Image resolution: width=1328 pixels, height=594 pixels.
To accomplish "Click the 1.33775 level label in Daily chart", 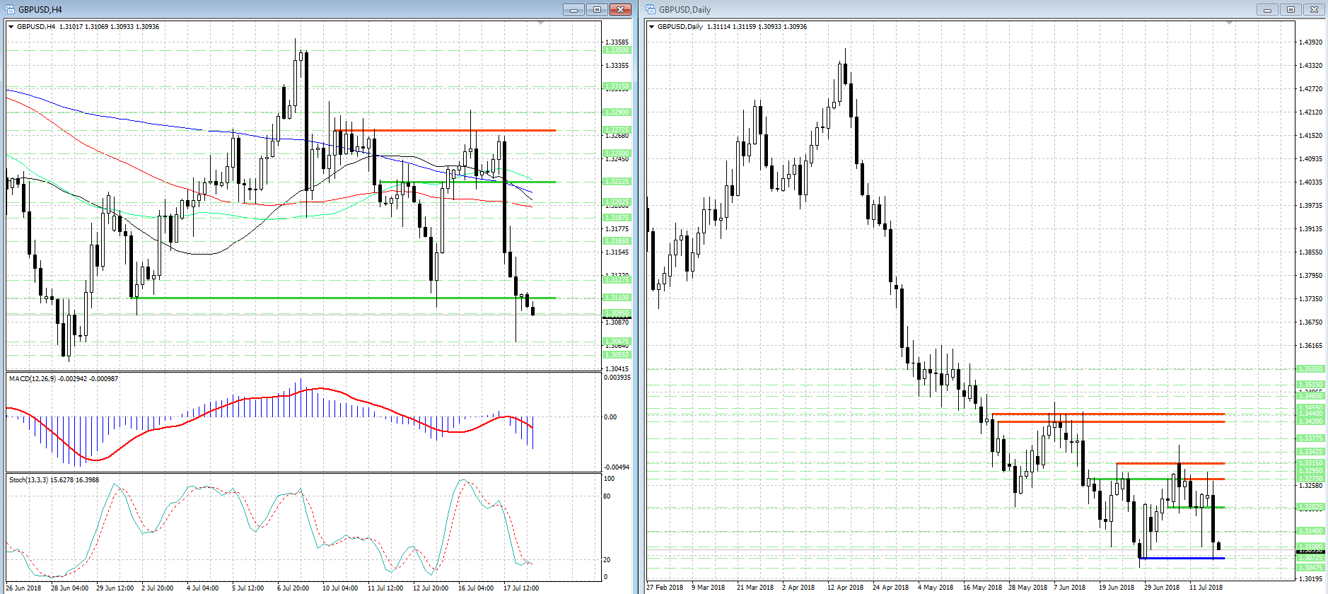I will tap(1310, 438).
